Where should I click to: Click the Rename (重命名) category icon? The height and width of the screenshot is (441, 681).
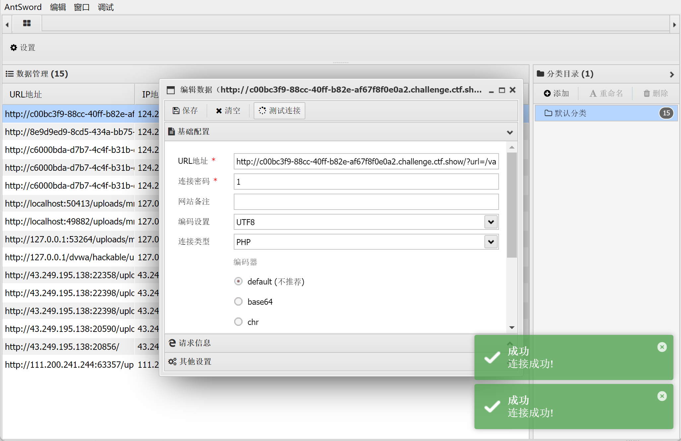click(593, 94)
